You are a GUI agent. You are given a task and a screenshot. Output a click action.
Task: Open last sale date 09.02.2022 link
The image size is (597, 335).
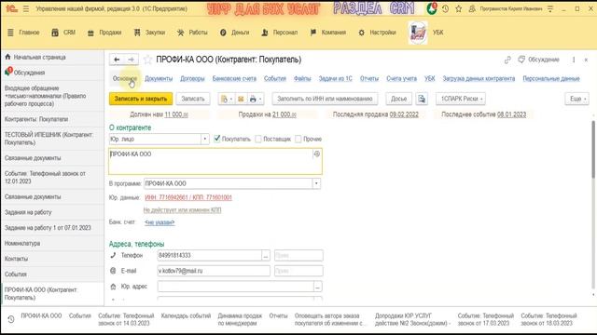[404, 114]
